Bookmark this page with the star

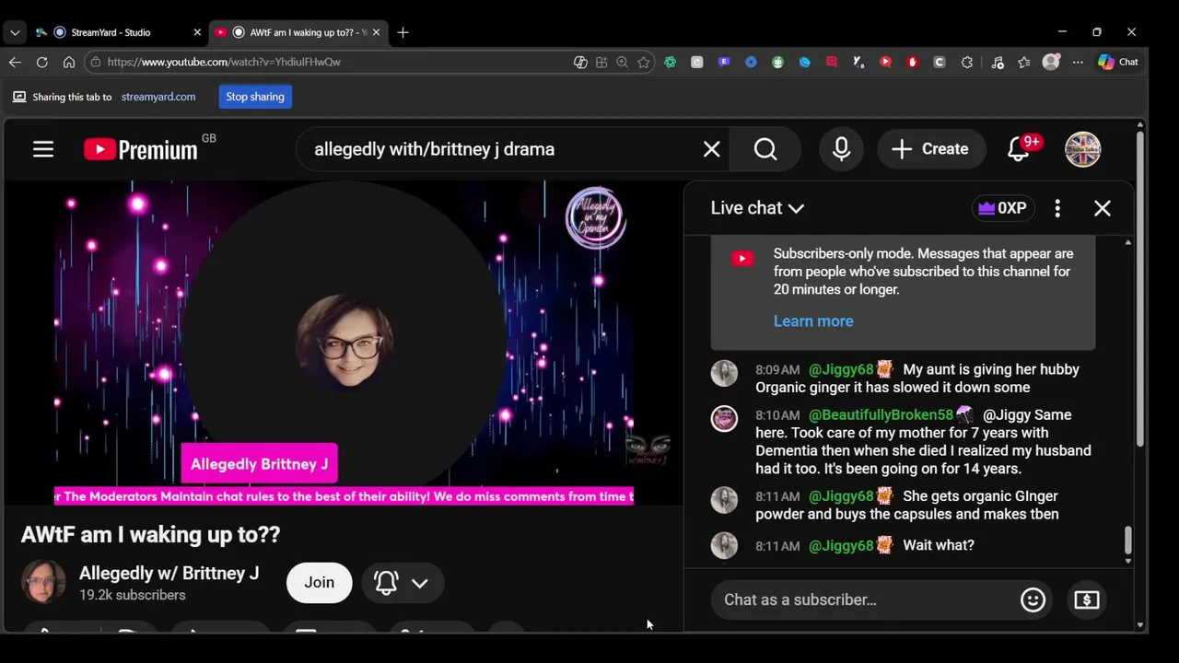click(x=643, y=62)
